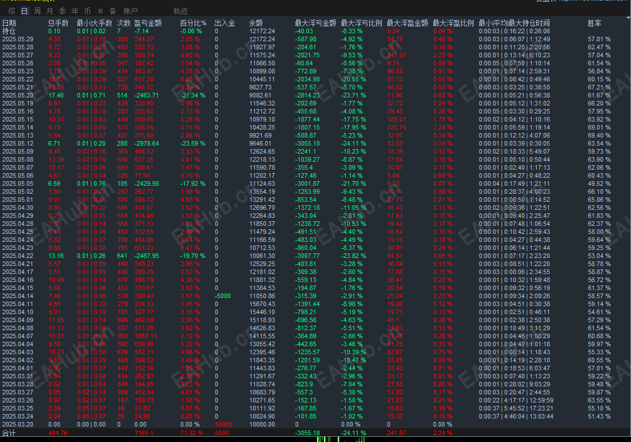Switch to the 周 weekly tab
Image resolution: width=631 pixels, height=442 pixels.
(37, 11)
